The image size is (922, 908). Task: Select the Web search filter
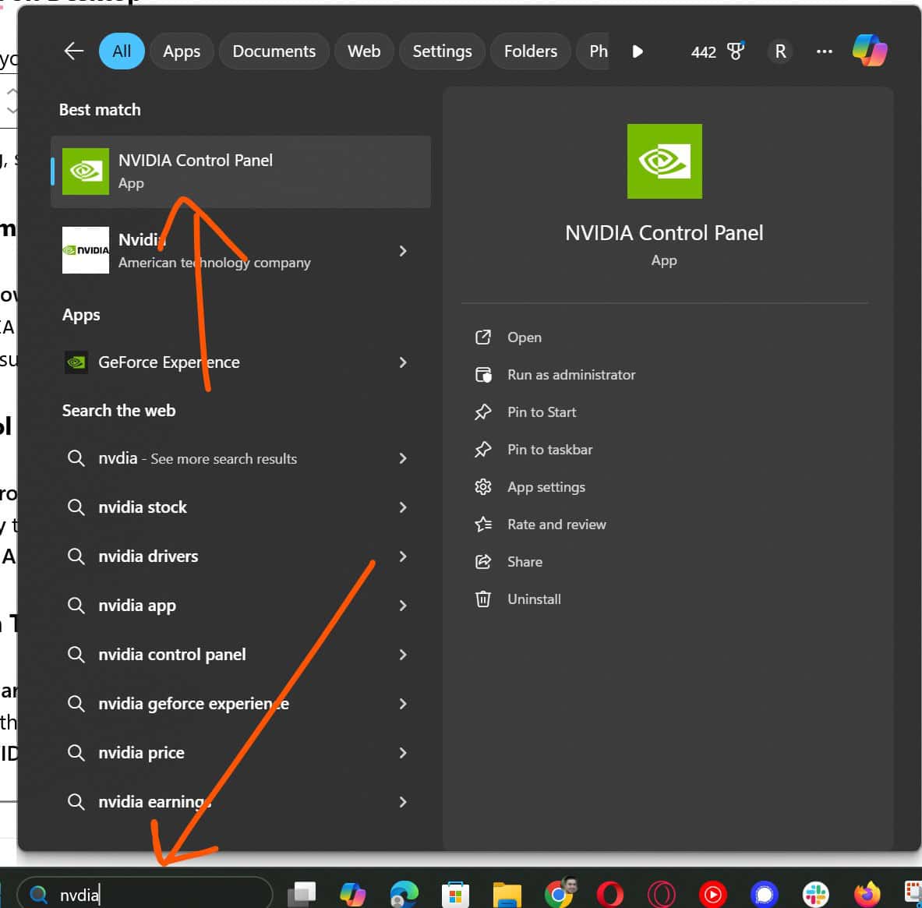(x=363, y=51)
